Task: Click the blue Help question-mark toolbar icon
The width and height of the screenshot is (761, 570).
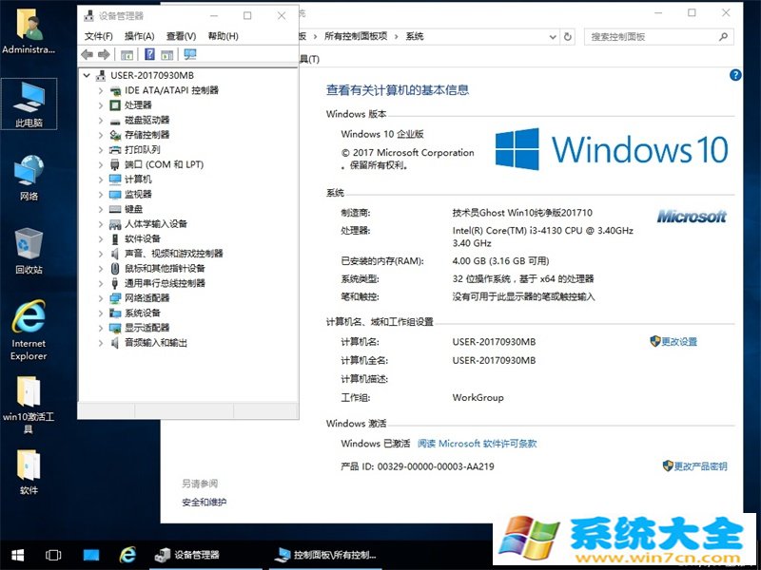Action: coord(150,54)
